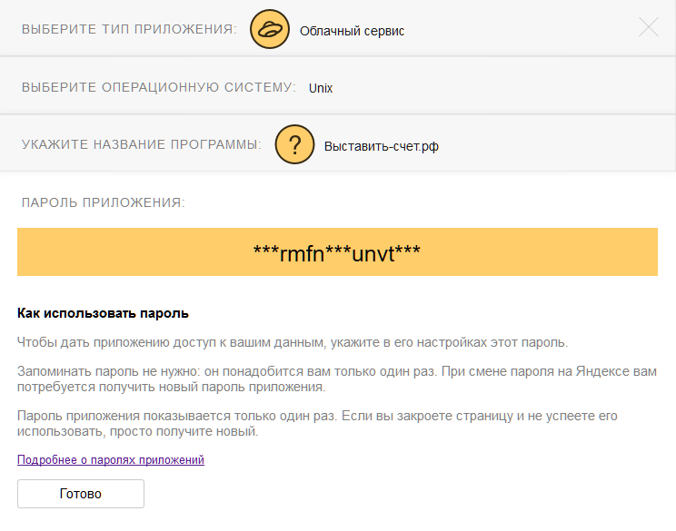Click the yellow question mark icon
676x531 pixels.
(x=293, y=145)
